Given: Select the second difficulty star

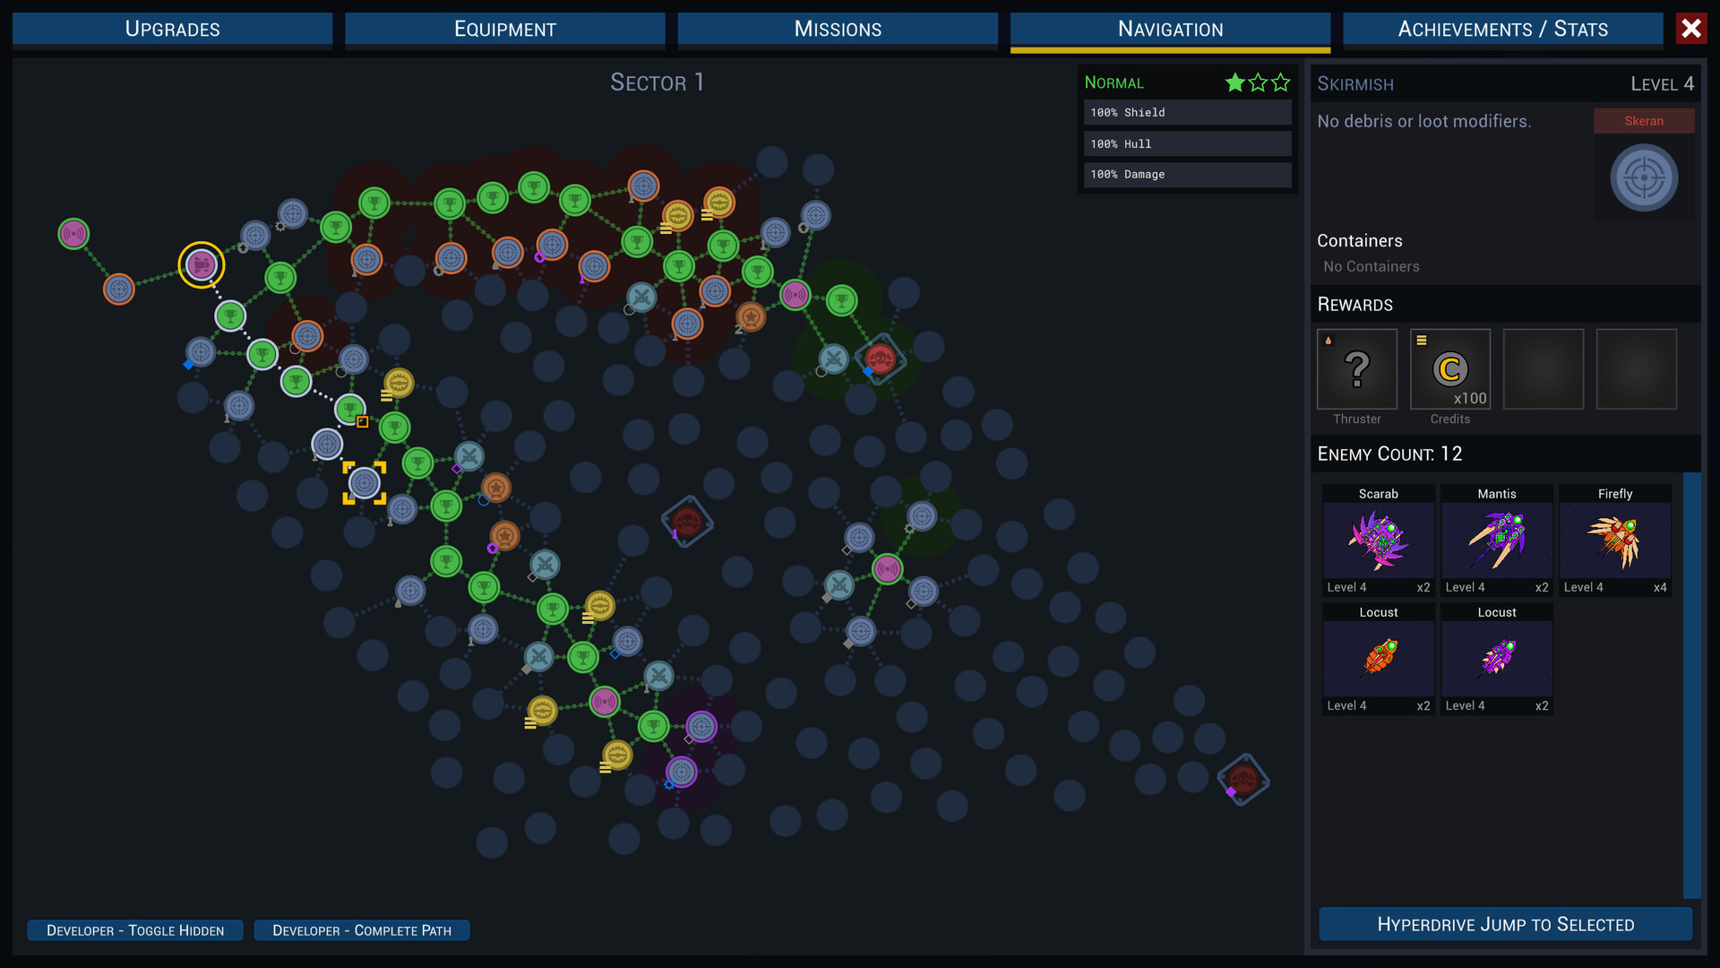Looking at the screenshot, I should point(1258,82).
